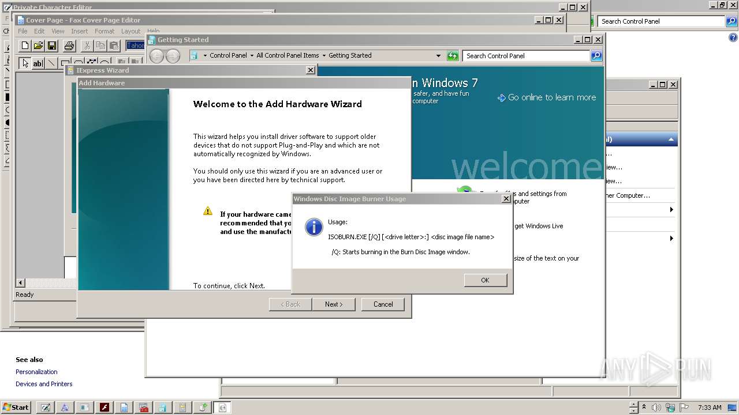Screen dimensions: 739x415
Task: Click the IExpress Wizard taskbar icon
Action: pos(183,408)
